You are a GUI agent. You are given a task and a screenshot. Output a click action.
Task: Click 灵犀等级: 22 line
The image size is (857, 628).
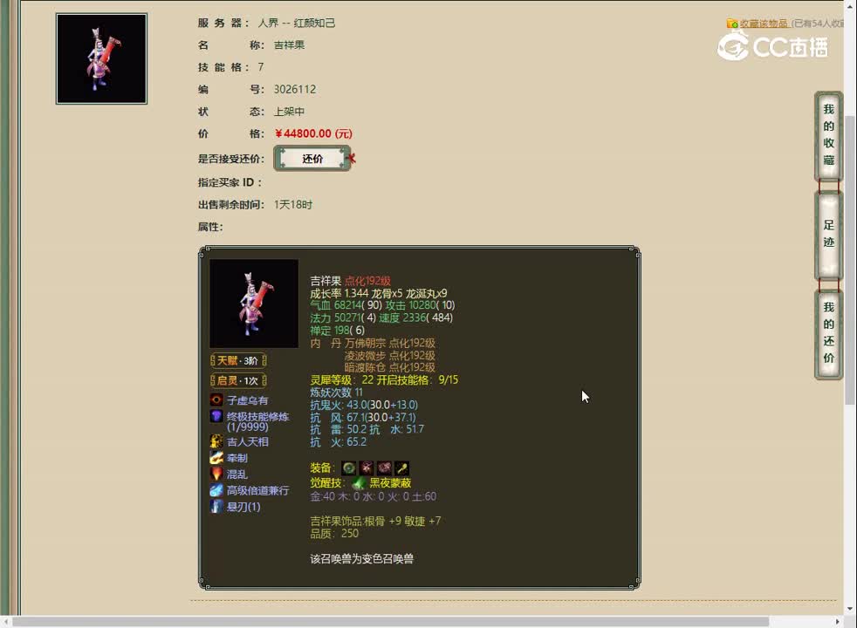tap(384, 379)
